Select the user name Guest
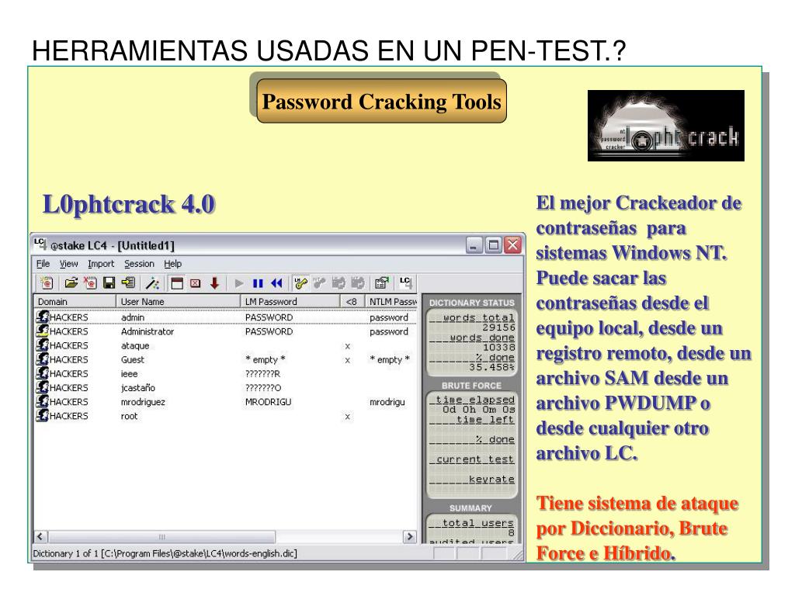 coord(132,360)
